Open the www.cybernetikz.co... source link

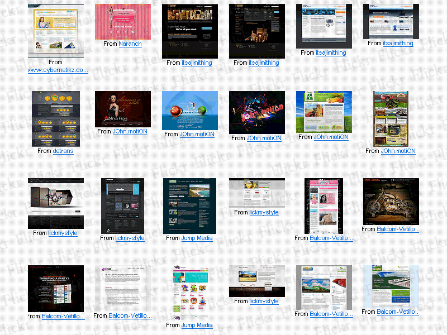point(58,70)
